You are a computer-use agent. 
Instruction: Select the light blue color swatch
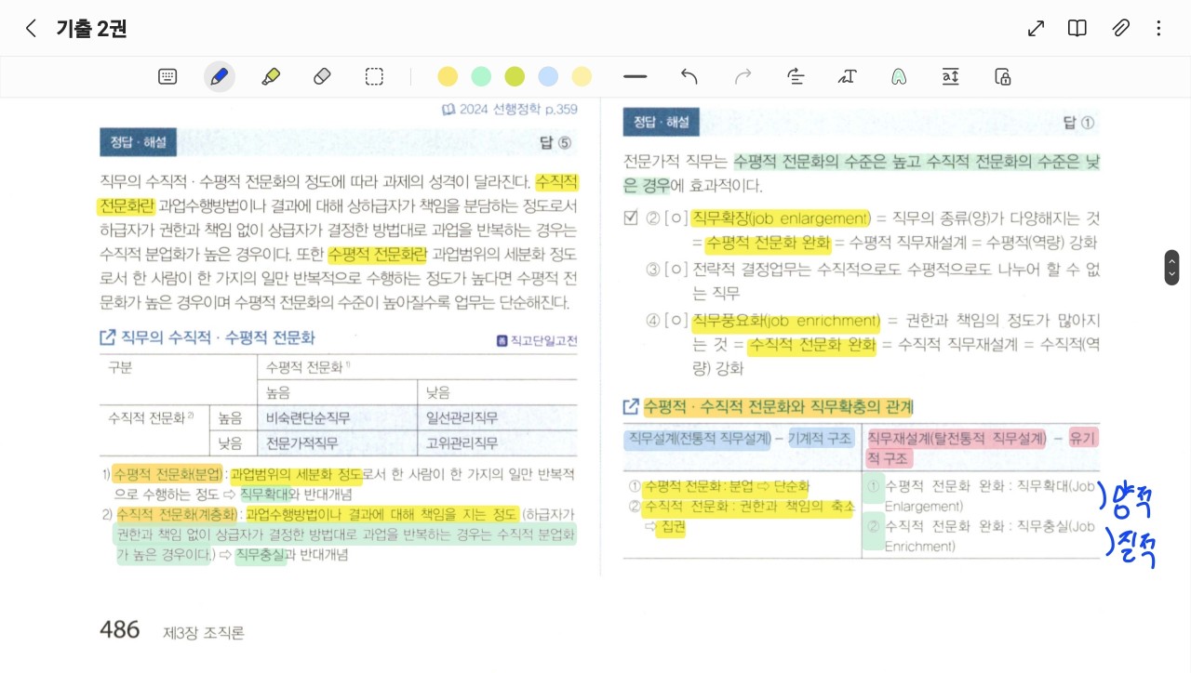(x=548, y=77)
